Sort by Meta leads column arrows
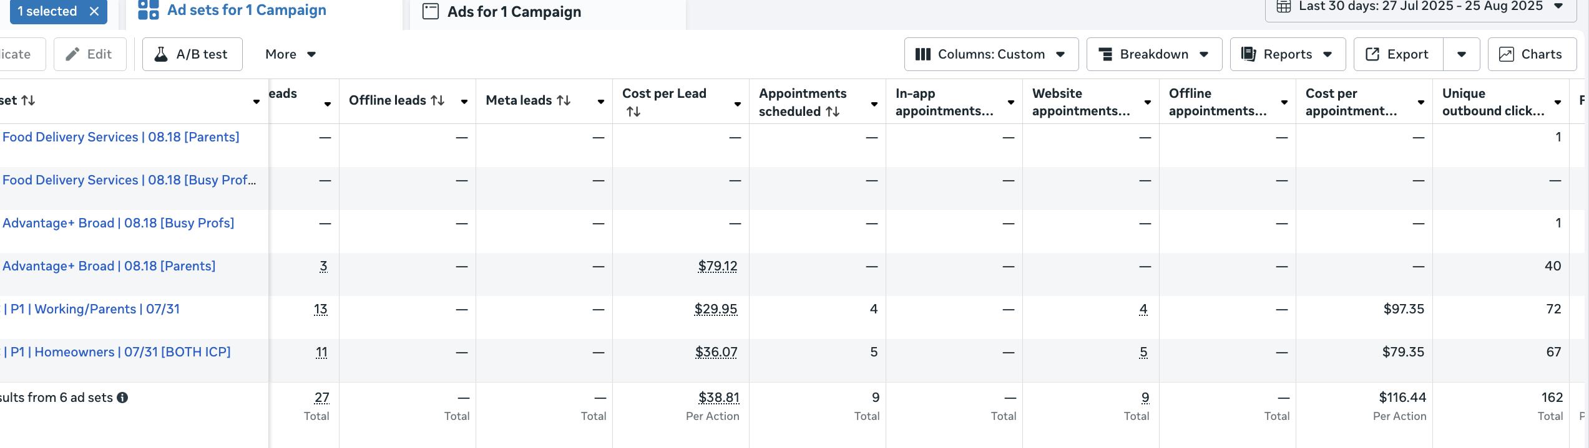 (x=564, y=100)
